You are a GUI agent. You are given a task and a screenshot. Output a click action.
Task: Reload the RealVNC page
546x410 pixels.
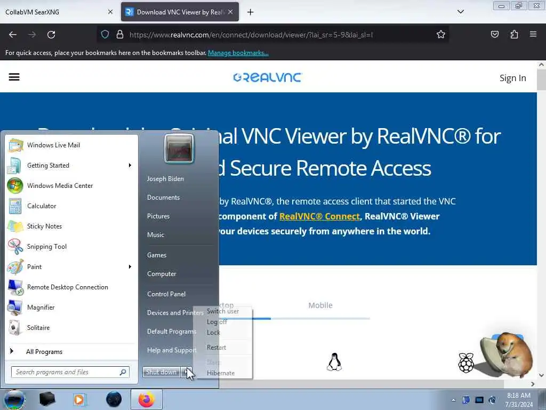click(51, 35)
